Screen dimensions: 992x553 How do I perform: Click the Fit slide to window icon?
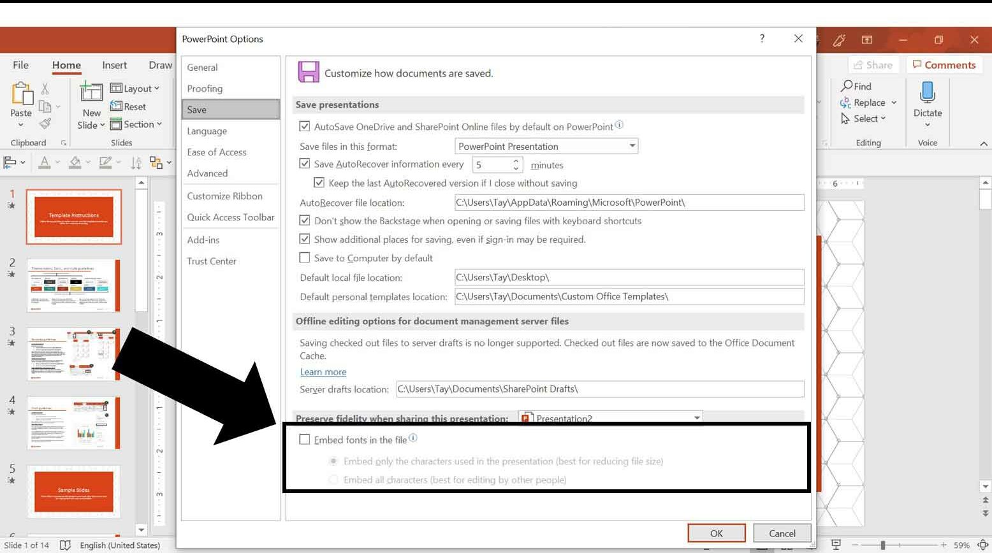[983, 545]
